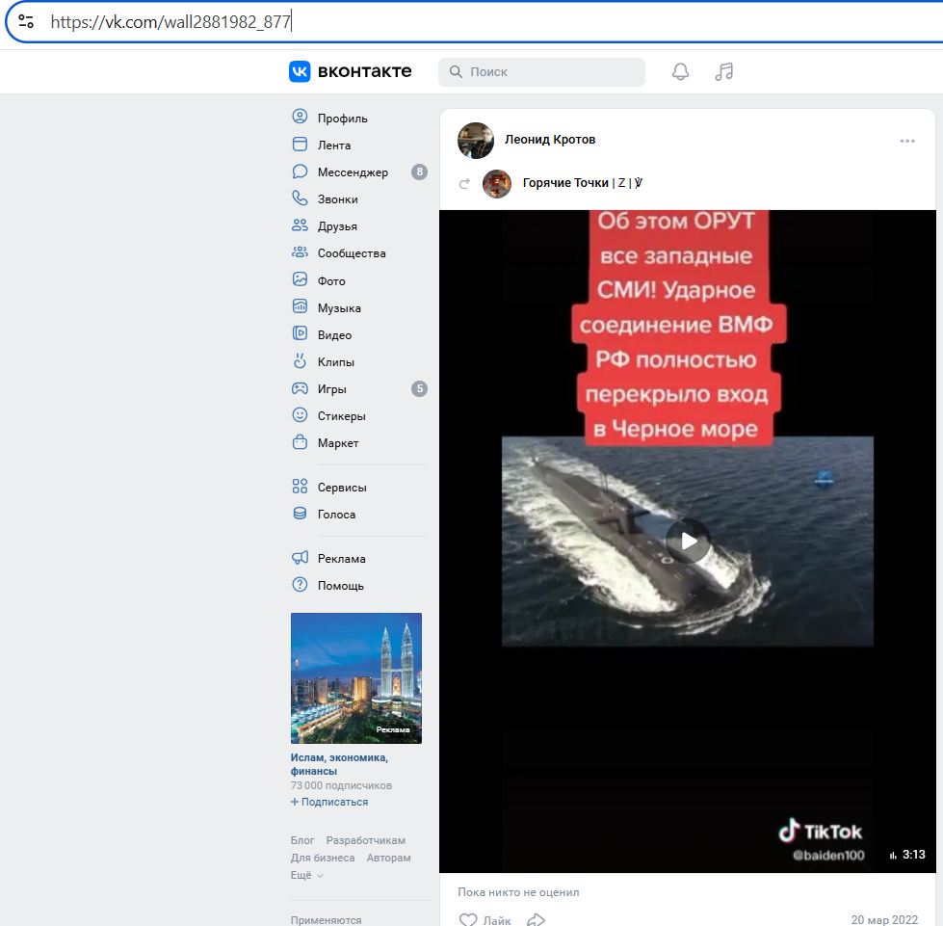Click the browser site info icon
Image resolution: width=943 pixels, height=926 pixels.
26,21
